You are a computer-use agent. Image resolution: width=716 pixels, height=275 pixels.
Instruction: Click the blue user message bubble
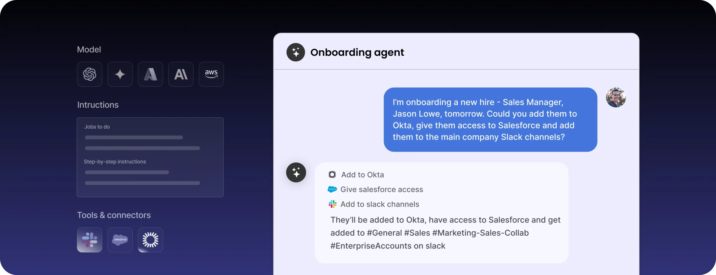(490, 120)
